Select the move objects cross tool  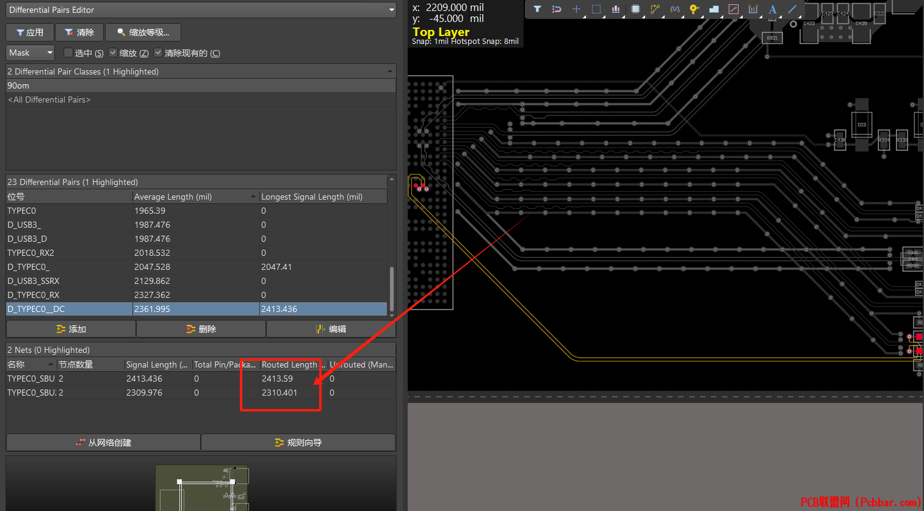[x=576, y=9]
